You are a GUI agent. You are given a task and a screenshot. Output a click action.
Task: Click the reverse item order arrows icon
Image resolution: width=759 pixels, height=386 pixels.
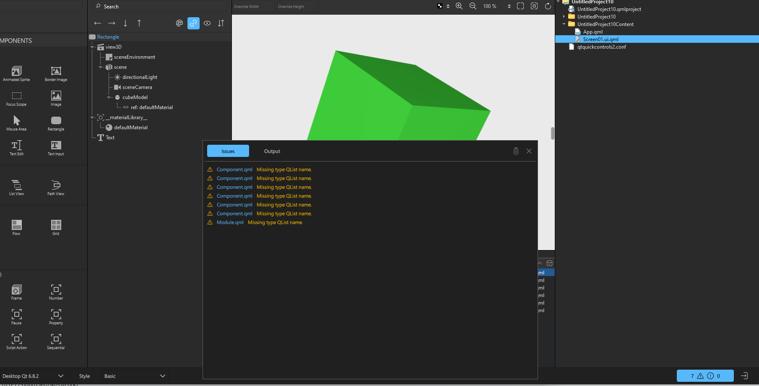221,23
